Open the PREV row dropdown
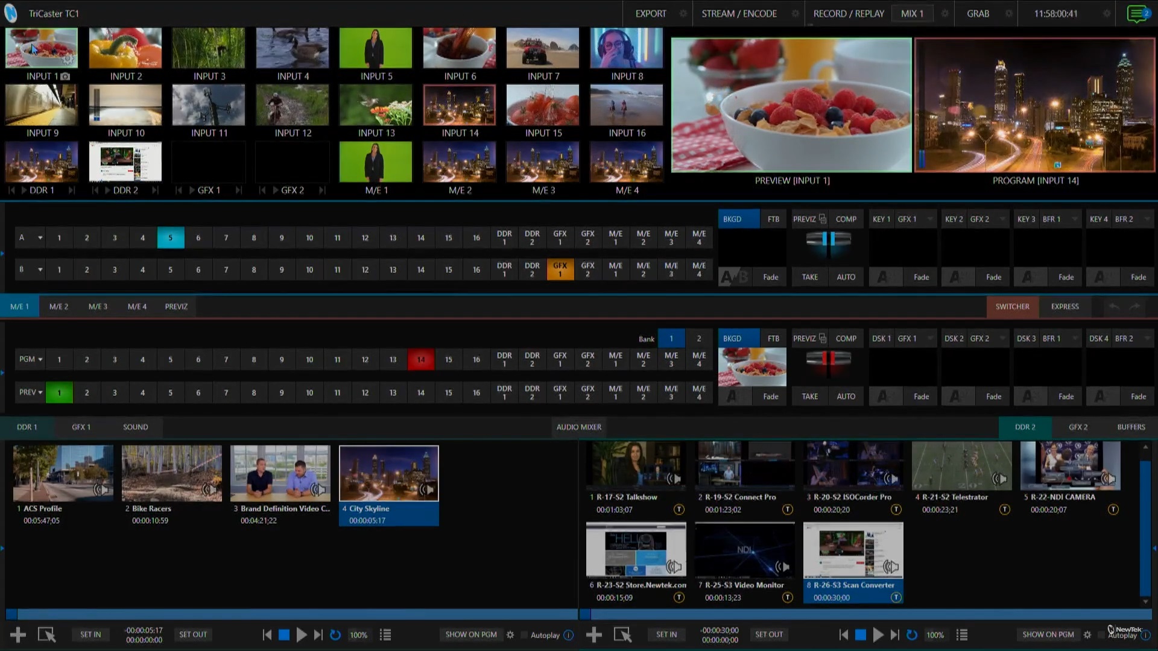Image resolution: width=1158 pixels, height=651 pixels. [40, 392]
